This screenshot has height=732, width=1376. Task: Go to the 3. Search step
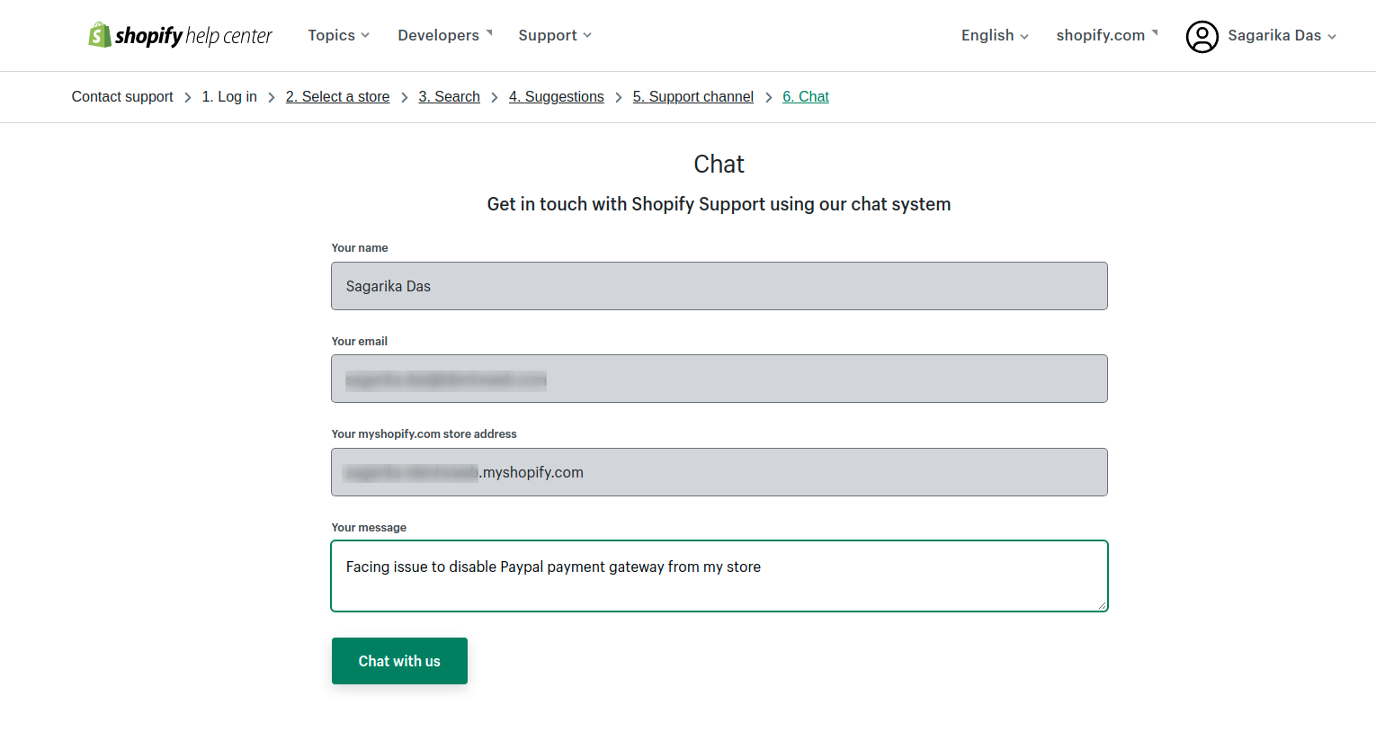pos(449,96)
